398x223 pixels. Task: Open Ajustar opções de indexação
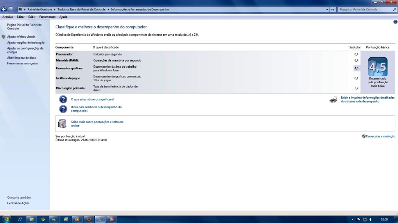(x=26, y=43)
